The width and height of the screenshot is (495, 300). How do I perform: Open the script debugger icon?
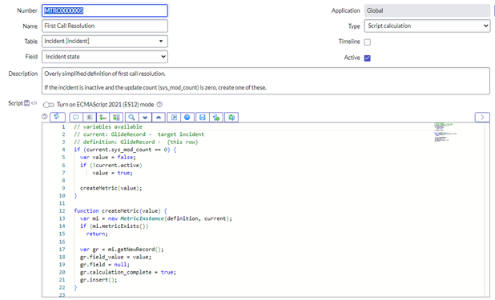pyautogui.click(x=216, y=118)
